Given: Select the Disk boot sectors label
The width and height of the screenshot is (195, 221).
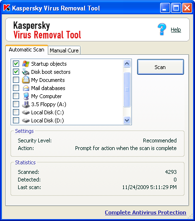Looking at the screenshot, I should point(51,72).
